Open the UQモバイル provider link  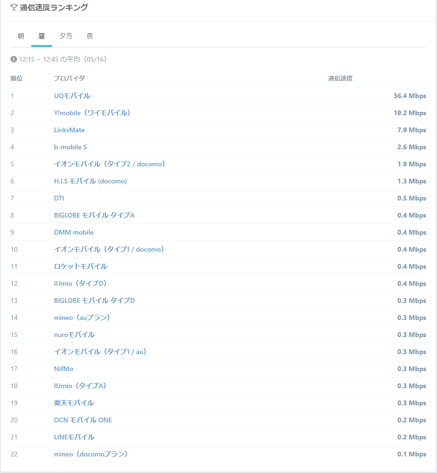pyautogui.click(x=72, y=96)
